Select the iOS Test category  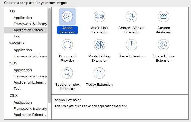tap(17, 36)
